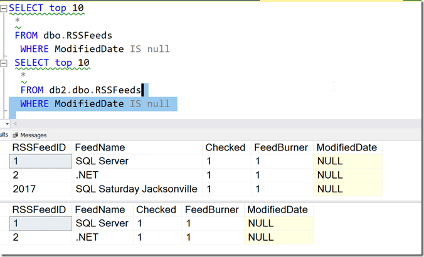Select the SQL Server cell in lower grid
The height and width of the screenshot is (257, 424).
pos(102,224)
